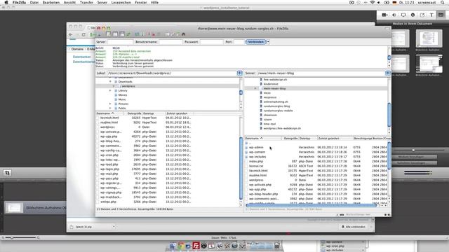Image resolution: width=449 pixels, height=252 pixels.
Task: Click the properties panel slider in ScreenFlow
Action: pyautogui.click(x=413, y=150)
